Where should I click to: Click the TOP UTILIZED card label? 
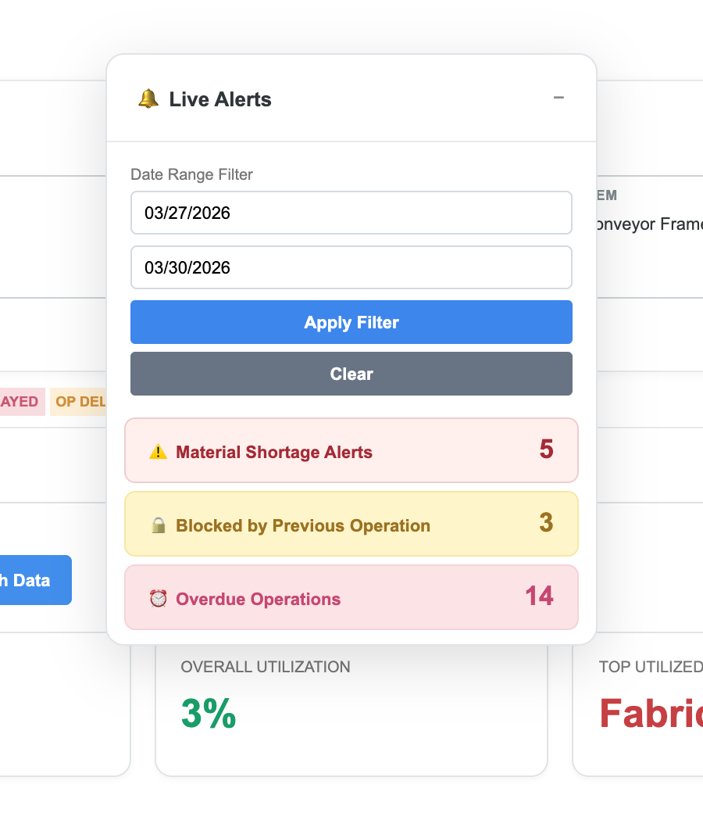click(x=651, y=667)
